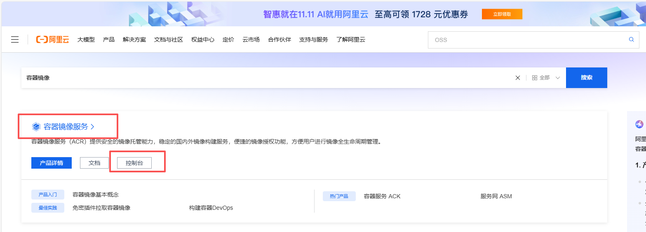
Task: Open the 免密插件拉取容器镜像 link
Action: pos(101,208)
